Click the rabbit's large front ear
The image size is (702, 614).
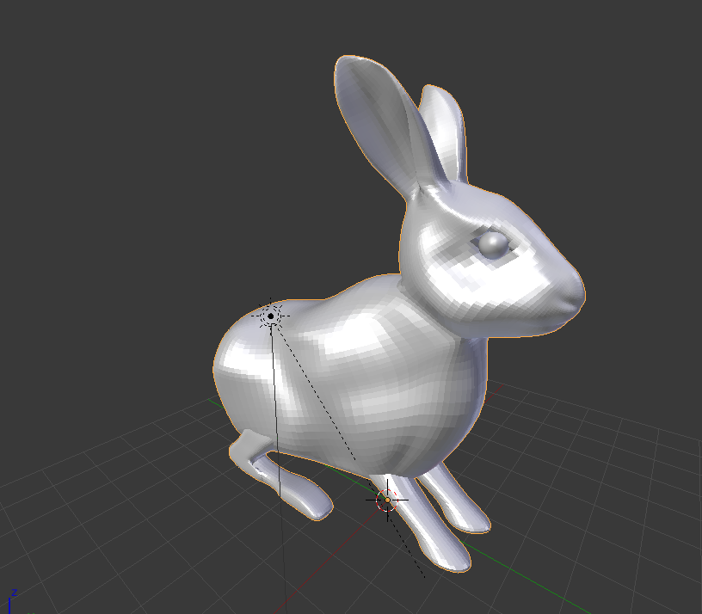(379, 123)
